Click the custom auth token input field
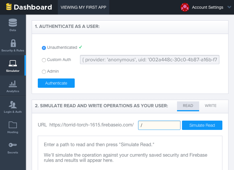Image resolution: width=234 pixels, height=170 pixels. pos(149,60)
